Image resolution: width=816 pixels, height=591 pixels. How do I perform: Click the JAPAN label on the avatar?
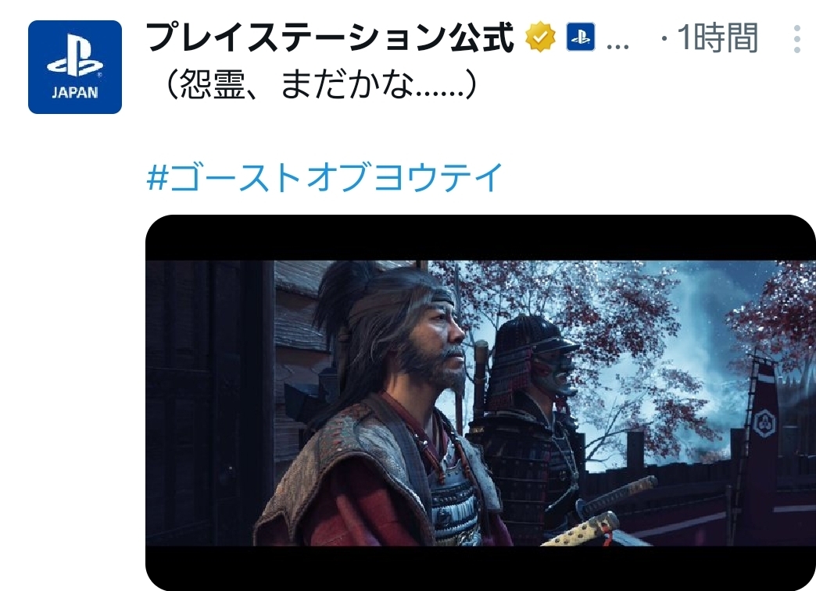click(x=74, y=93)
